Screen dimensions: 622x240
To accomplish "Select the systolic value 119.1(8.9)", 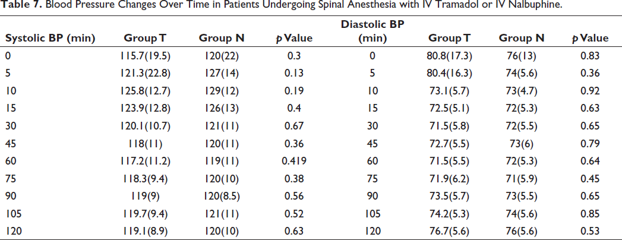I will pyautogui.click(x=145, y=230).
